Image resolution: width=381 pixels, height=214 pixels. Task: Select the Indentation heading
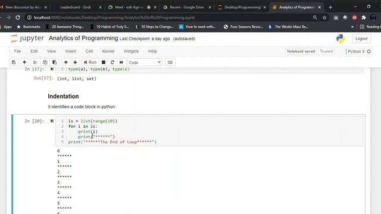pyautogui.click(x=63, y=96)
